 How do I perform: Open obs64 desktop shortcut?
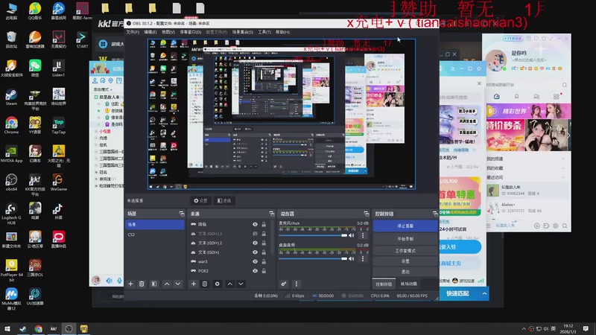[11, 182]
